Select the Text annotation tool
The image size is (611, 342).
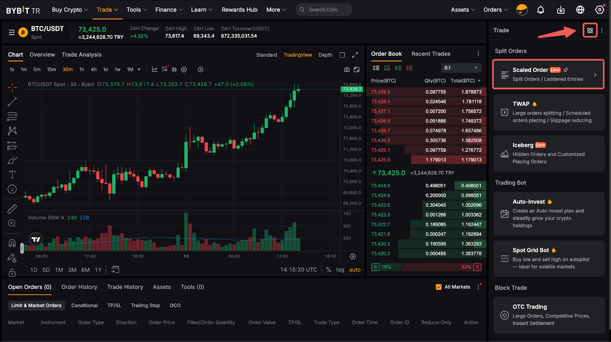(12, 174)
